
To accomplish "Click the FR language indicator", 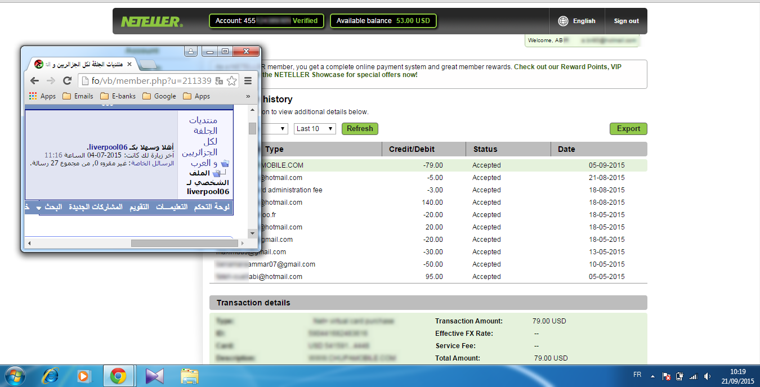I will pyautogui.click(x=637, y=375).
